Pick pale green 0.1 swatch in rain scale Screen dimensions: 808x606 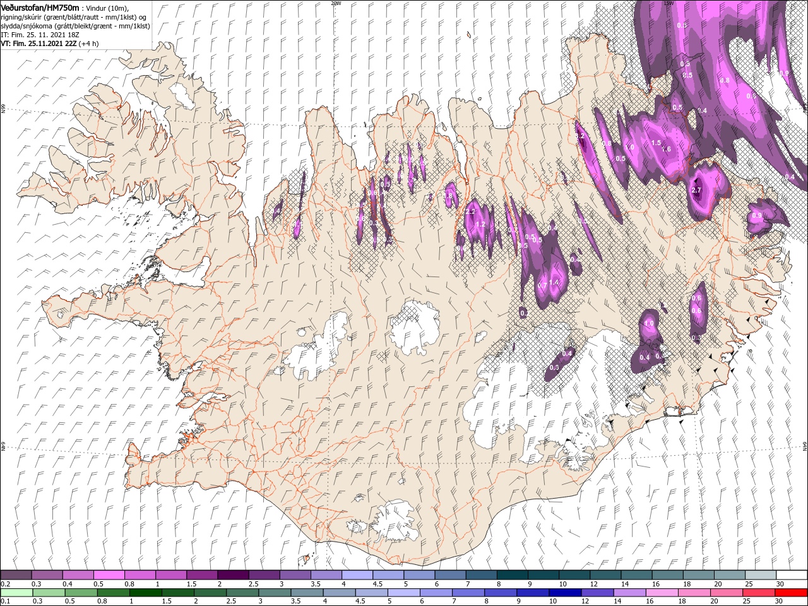tap(16, 593)
